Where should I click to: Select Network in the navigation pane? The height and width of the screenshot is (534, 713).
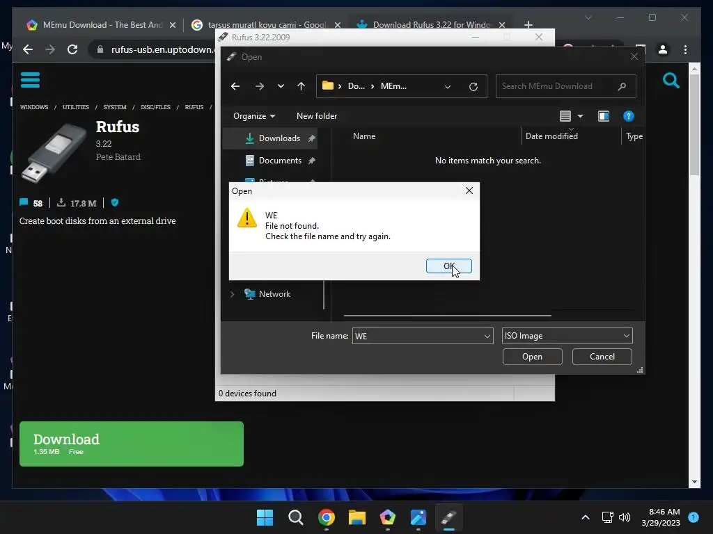coord(274,294)
